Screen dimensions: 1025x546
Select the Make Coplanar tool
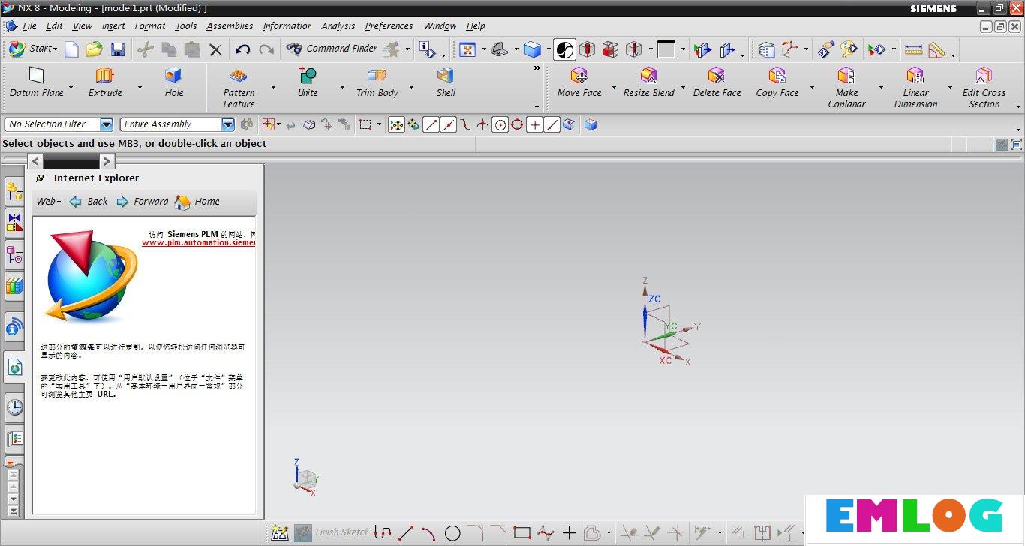846,88
